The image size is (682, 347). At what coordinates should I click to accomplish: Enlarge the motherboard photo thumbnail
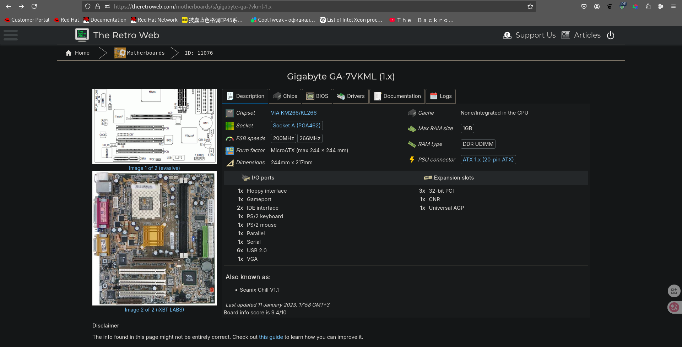[154, 238]
